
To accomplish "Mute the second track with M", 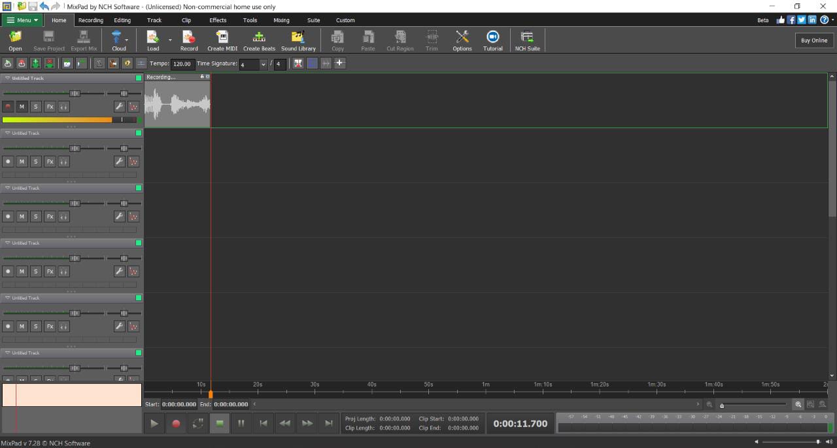I will click(x=22, y=162).
